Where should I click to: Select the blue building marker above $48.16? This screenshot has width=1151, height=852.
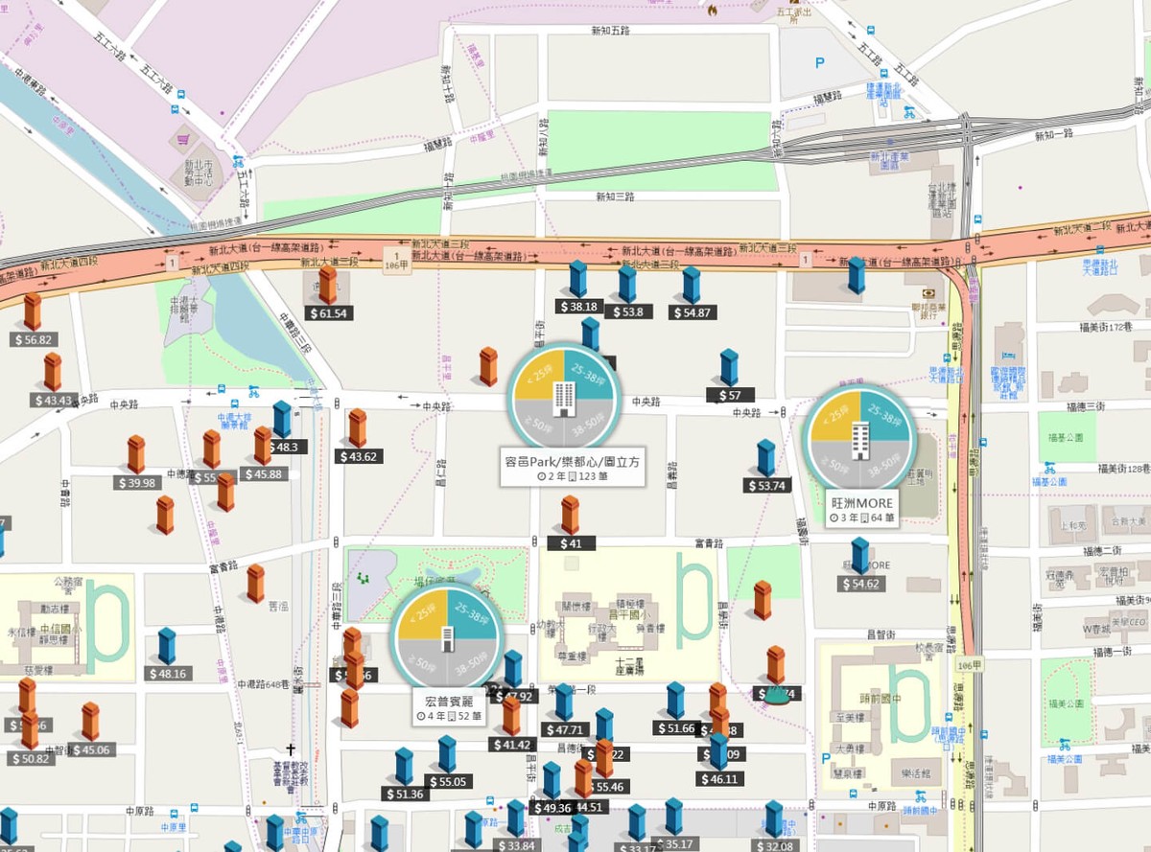(x=167, y=646)
